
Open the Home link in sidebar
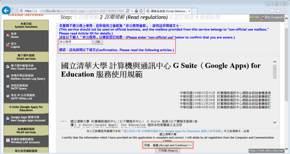click(x=15, y=35)
